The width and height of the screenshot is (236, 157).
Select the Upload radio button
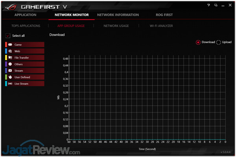tap(218, 42)
